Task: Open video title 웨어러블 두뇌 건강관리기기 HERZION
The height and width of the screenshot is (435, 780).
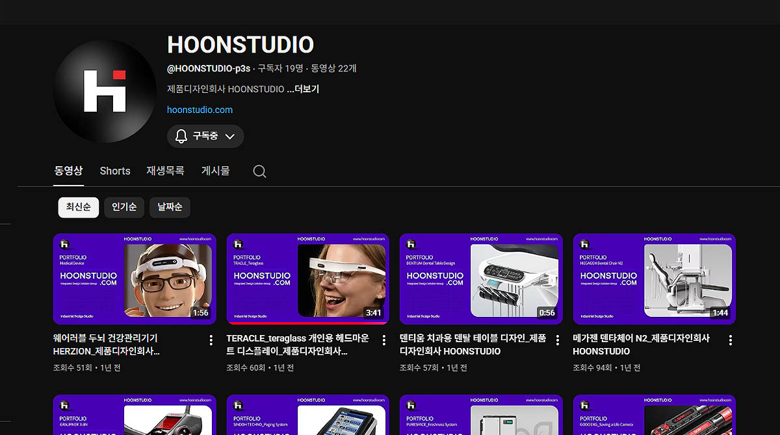Action: tap(107, 345)
